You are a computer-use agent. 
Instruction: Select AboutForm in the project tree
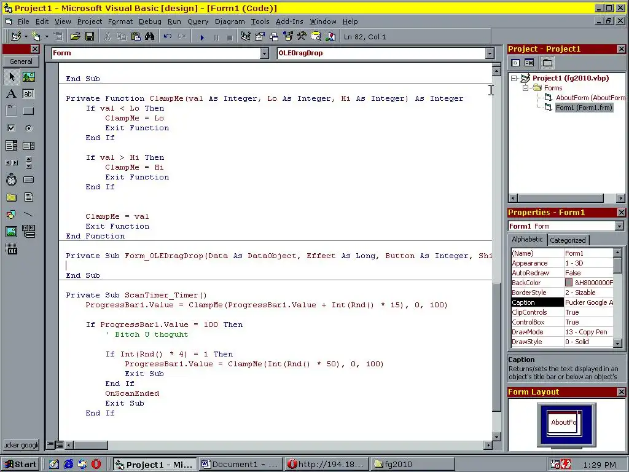coord(590,98)
